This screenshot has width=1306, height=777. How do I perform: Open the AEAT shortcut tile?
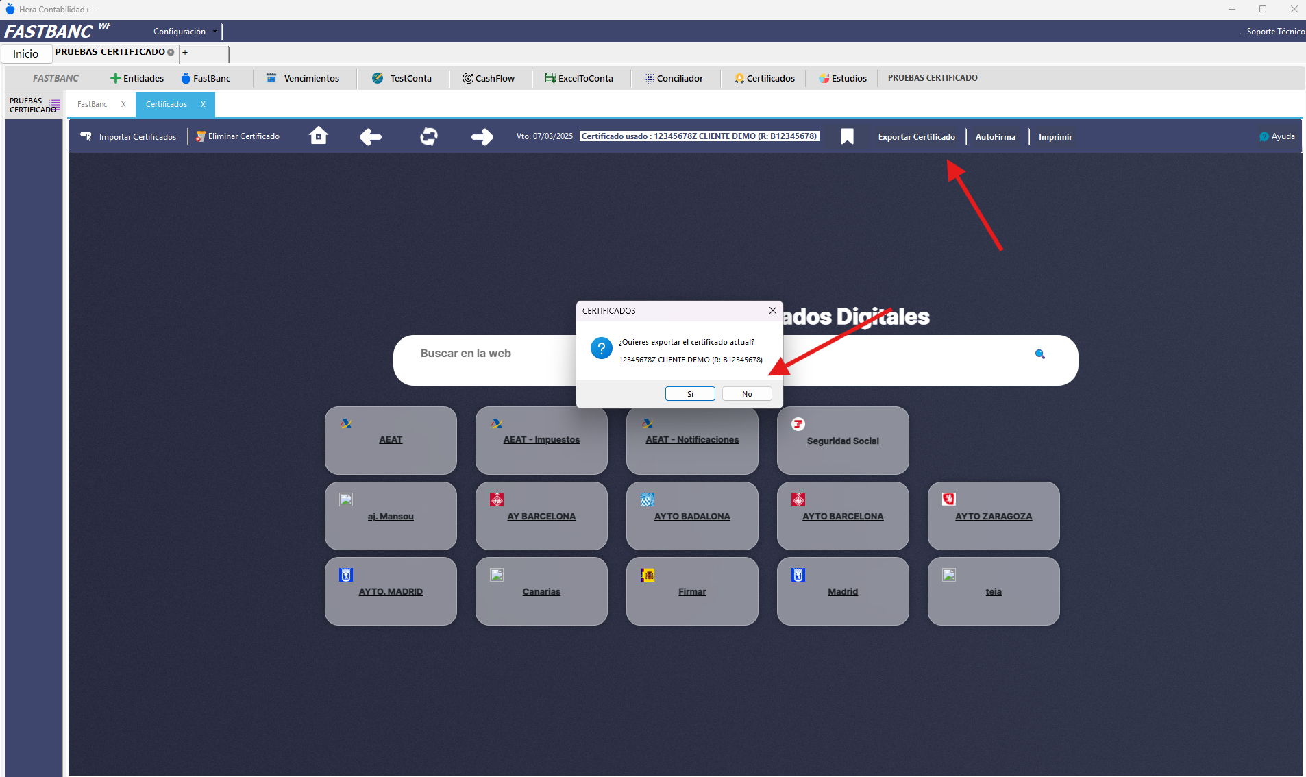[x=391, y=441]
